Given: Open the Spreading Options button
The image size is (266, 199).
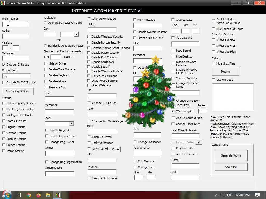Looking at the screenshot, I should (x=18, y=91).
